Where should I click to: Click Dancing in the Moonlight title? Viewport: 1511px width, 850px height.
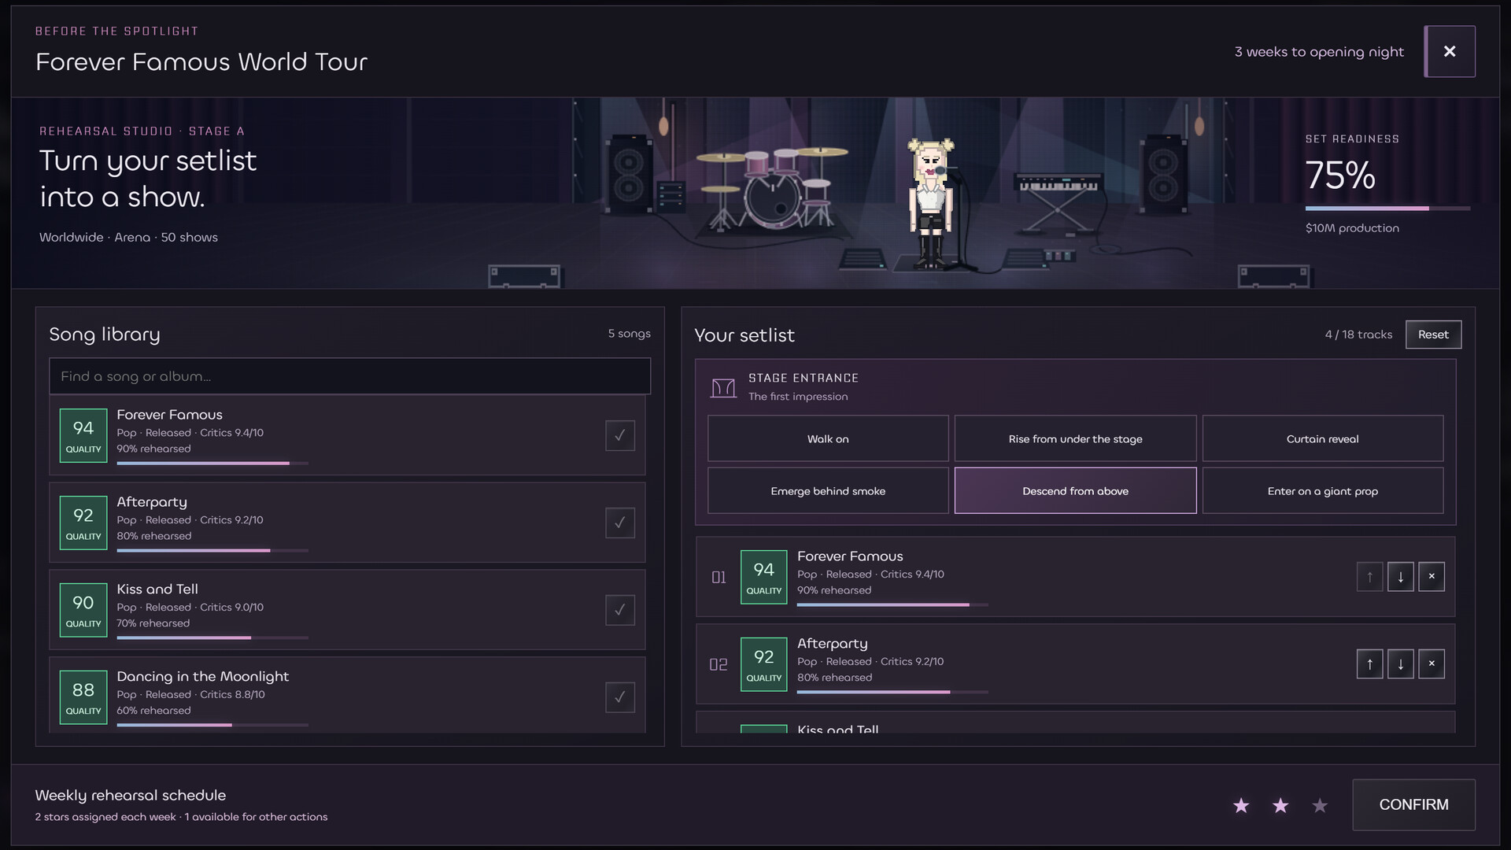[203, 677]
